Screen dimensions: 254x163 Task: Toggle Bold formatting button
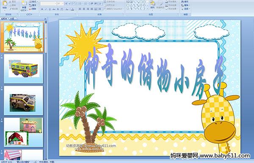point(42,9)
